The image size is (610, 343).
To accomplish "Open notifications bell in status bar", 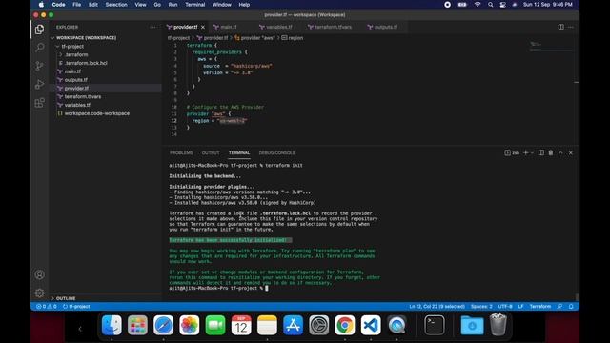I will pos(571,307).
